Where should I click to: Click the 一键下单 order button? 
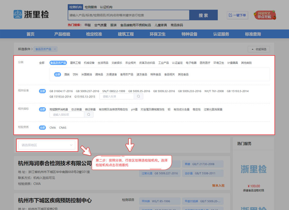pyautogui.click(x=237, y=15)
